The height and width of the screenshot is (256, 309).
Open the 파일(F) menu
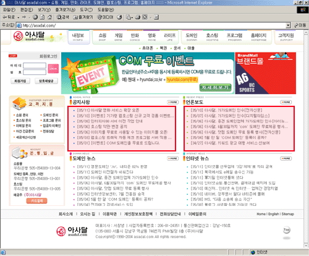point(9,10)
